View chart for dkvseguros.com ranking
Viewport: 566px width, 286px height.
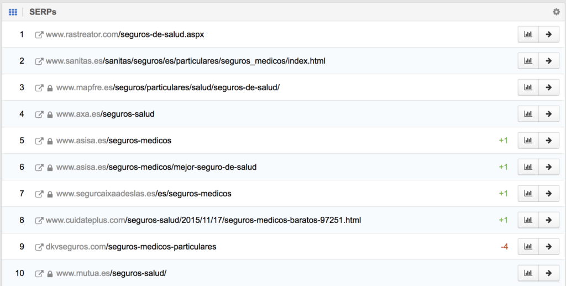528,247
